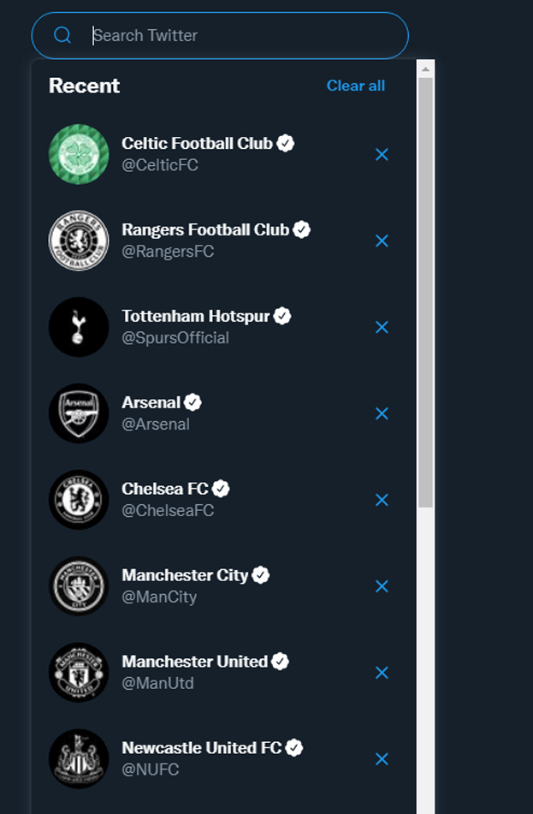Image resolution: width=533 pixels, height=814 pixels.
Task: Remove Arsenal from recent searches
Action: [x=382, y=413]
